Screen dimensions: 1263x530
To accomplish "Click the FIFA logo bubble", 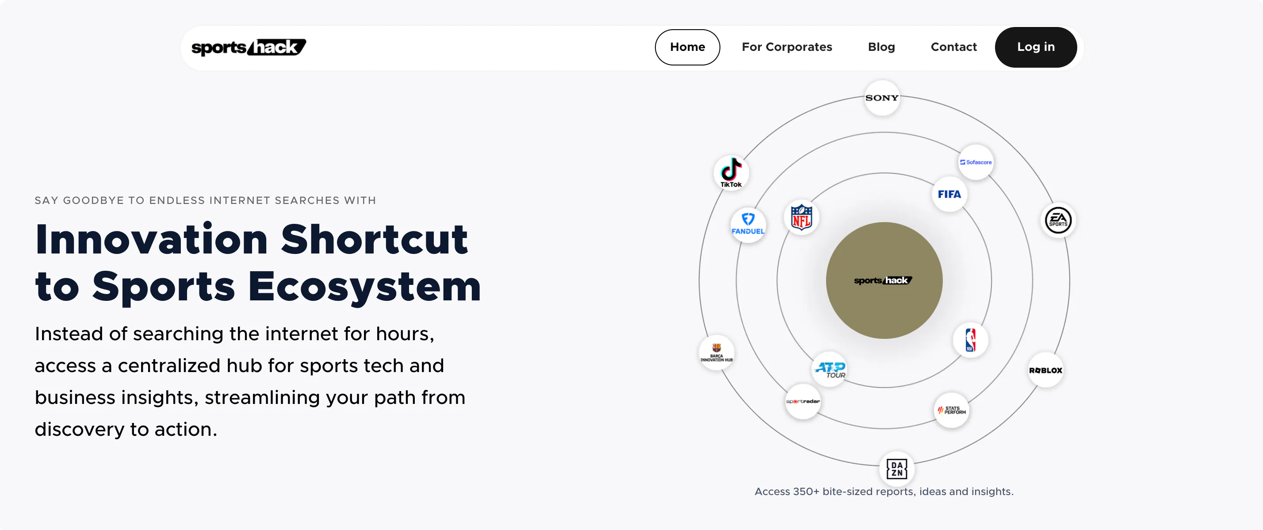I will tap(950, 194).
